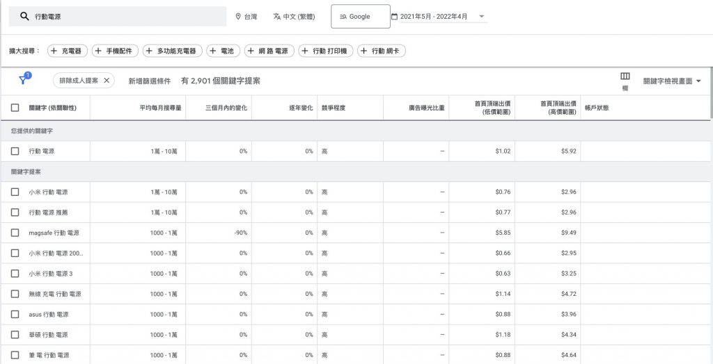
Task: Click the Taiwan location pin icon
Action: pos(238,17)
